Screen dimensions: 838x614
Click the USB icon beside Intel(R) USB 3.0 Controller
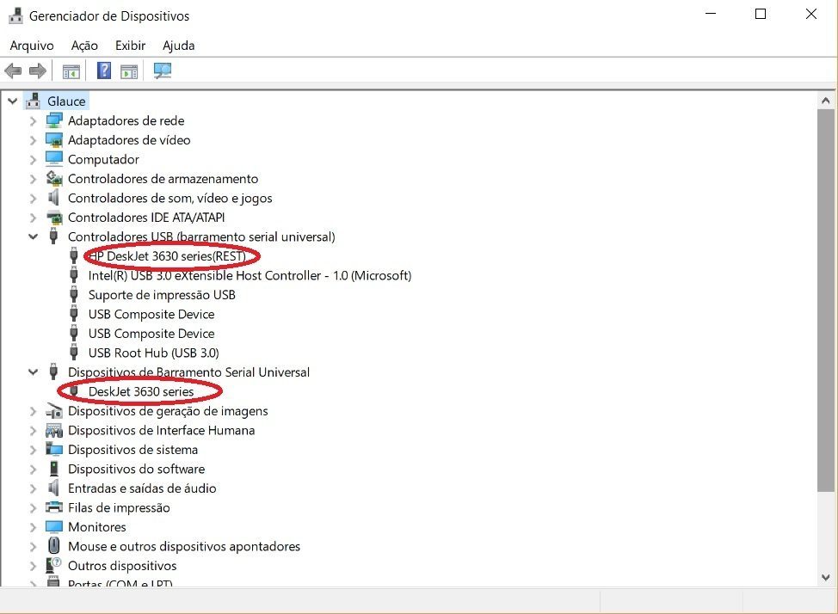(74, 274)
